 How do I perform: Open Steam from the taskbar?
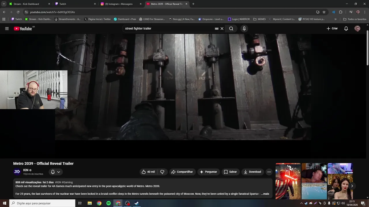pyautogui.click(x=137, y=203)
